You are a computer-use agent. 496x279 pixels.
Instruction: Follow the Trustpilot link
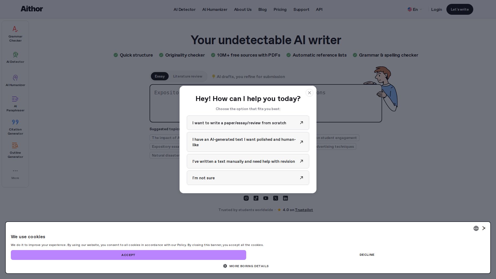pos(304,210)
